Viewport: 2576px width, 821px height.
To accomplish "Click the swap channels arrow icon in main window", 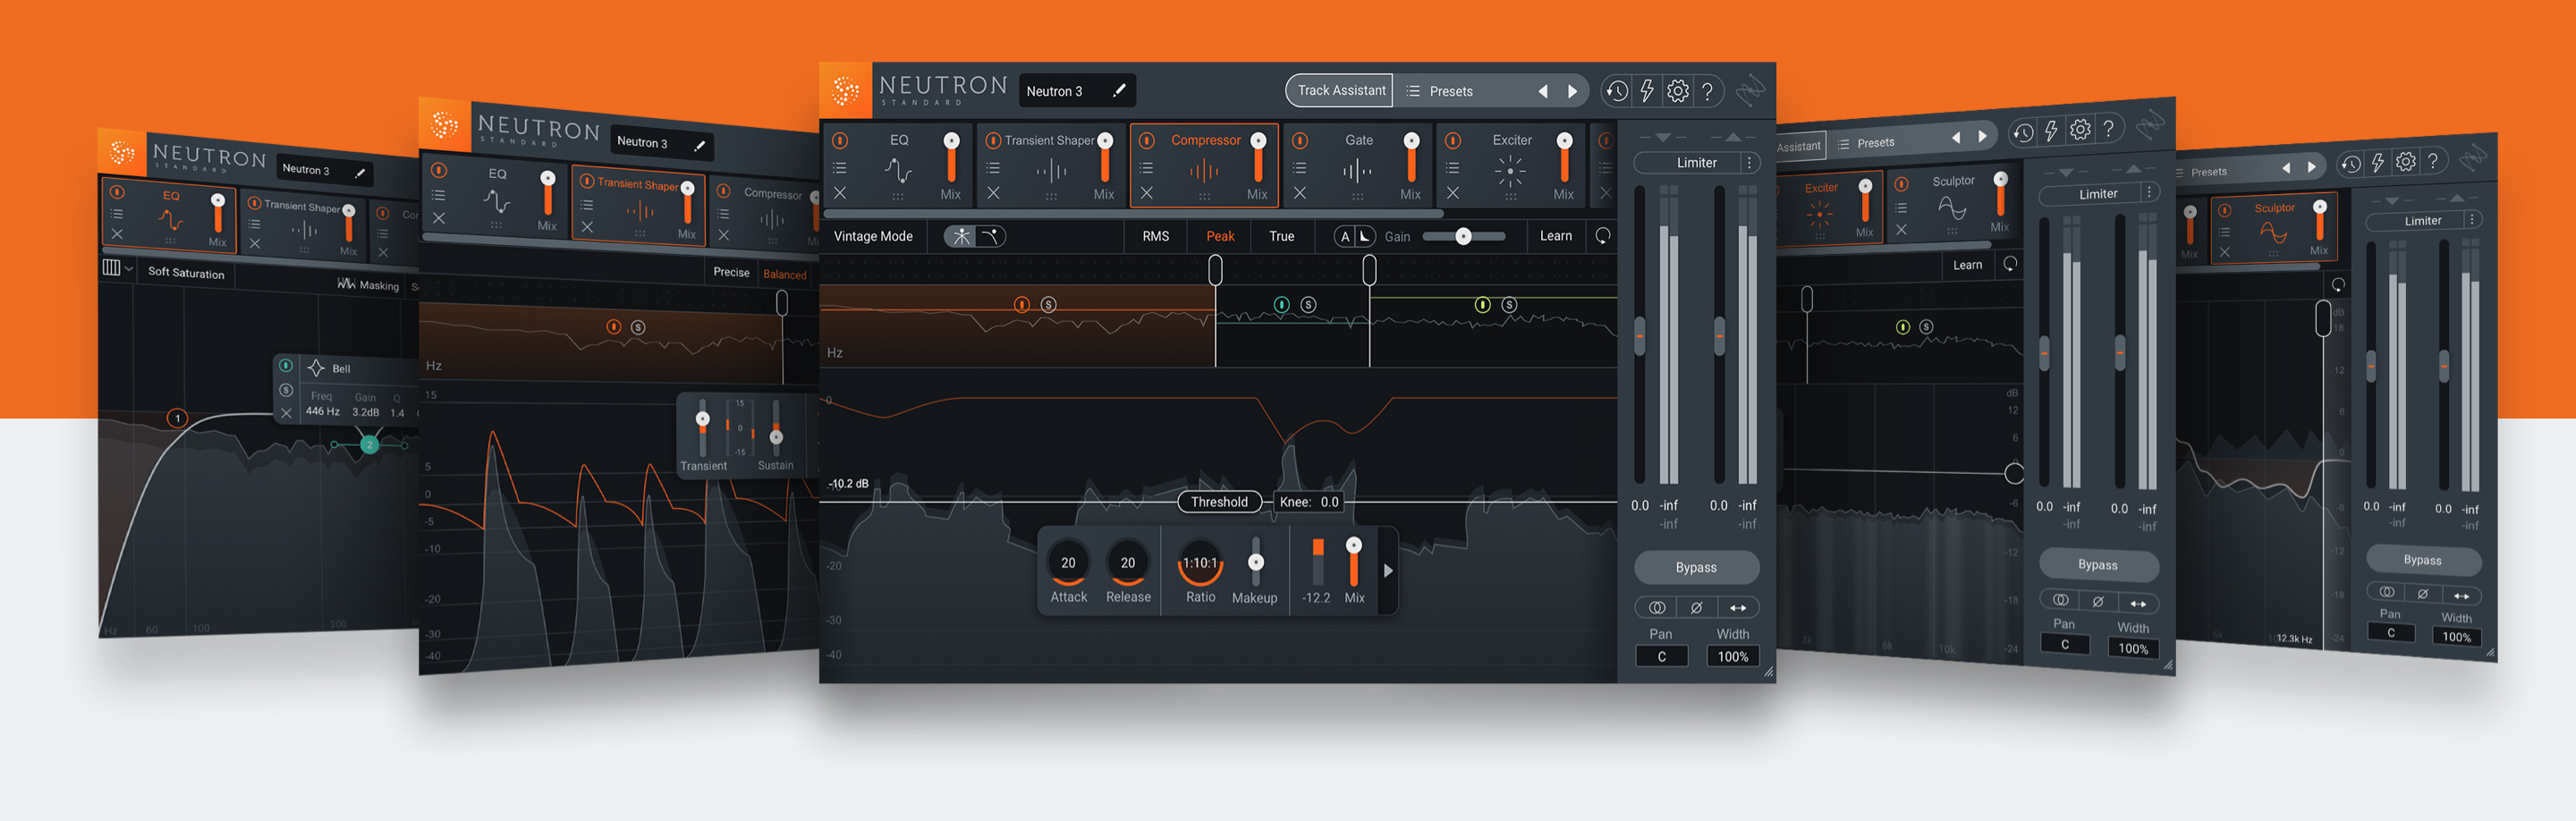I will tap(1738, 607).
